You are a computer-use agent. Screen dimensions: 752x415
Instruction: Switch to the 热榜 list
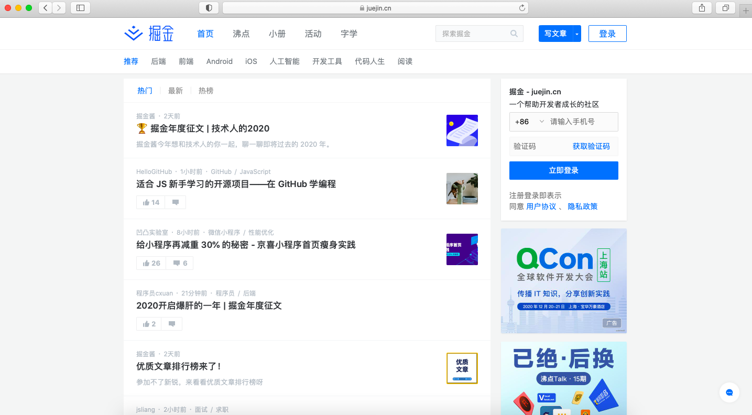click(206, 91)
